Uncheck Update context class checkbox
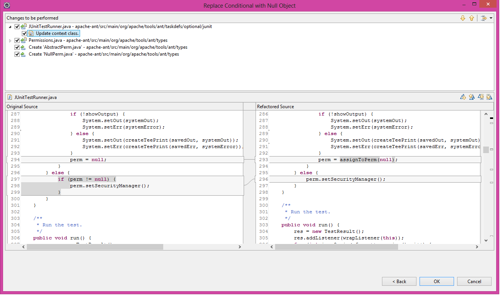500x295 pixels. pyautogui.click(x=25, y=34)
